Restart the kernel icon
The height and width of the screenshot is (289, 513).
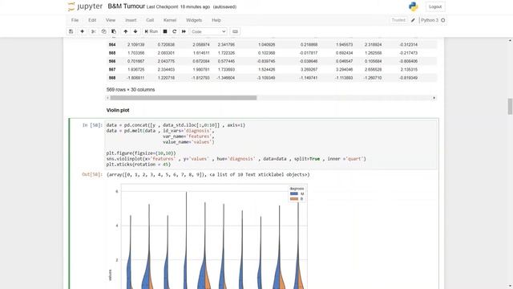[174, 31]
